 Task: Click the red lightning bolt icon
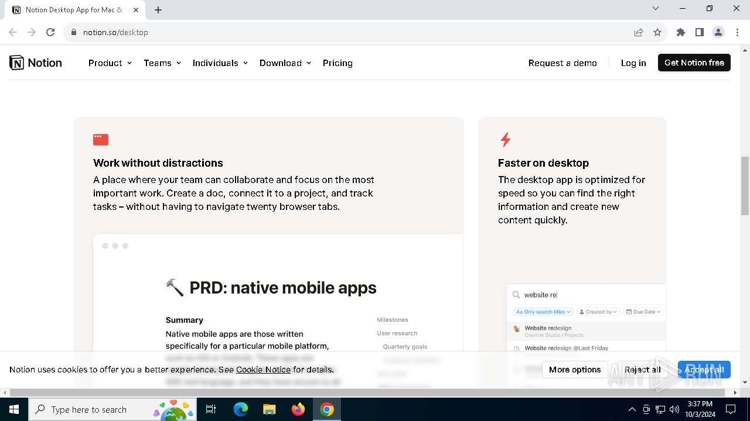coord(505,139)
